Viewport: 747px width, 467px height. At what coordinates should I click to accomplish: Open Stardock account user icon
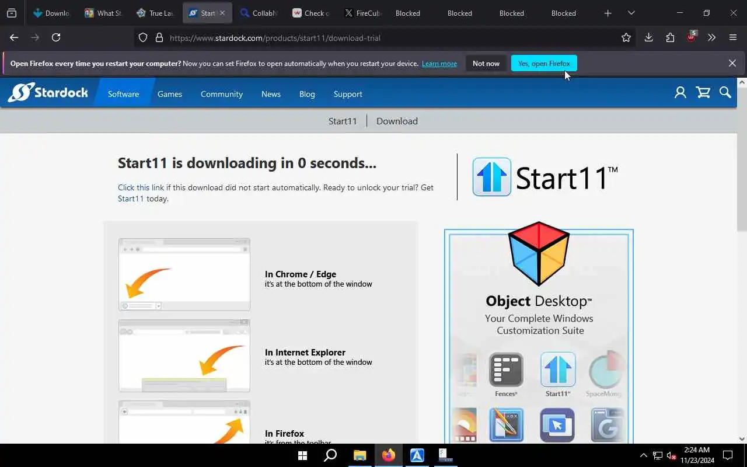(x=680, y=92)
